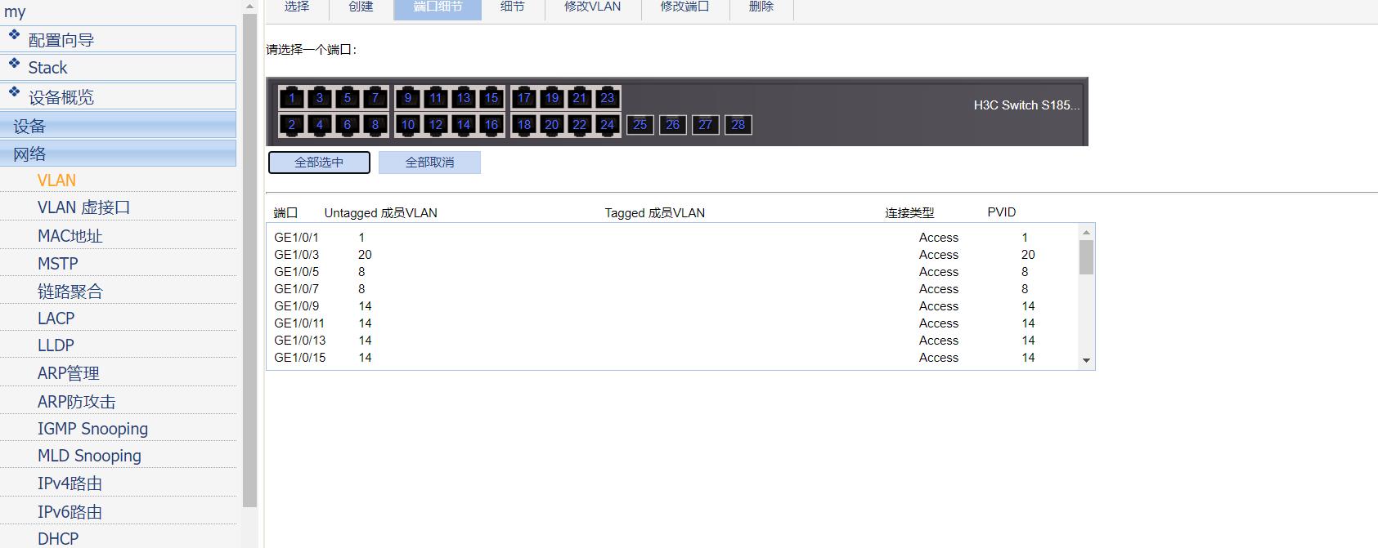Screen dimensions: 1378x548
Task: Open ARP防攻击 in sidebar
Action: point(77,402)
